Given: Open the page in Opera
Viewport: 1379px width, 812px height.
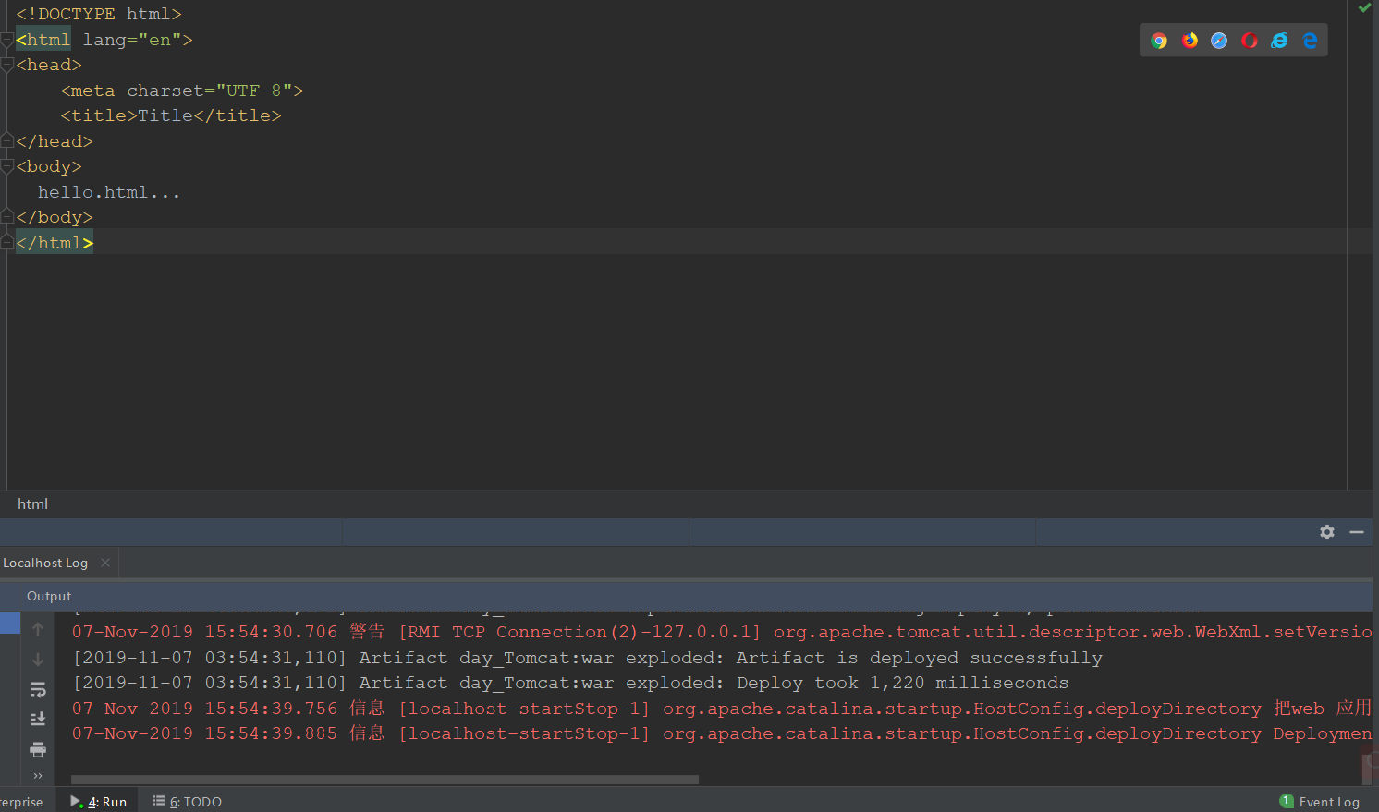Looking at the screenshot, I should coord(1250,40).
